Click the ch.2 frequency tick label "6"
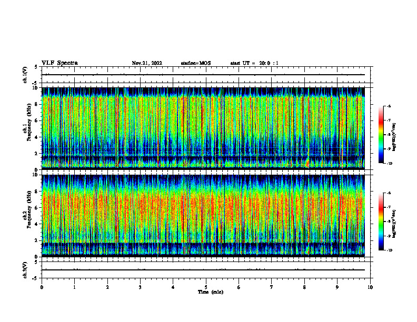The width and height of the screenshot is (417, 322). click(x=37, y=207)
